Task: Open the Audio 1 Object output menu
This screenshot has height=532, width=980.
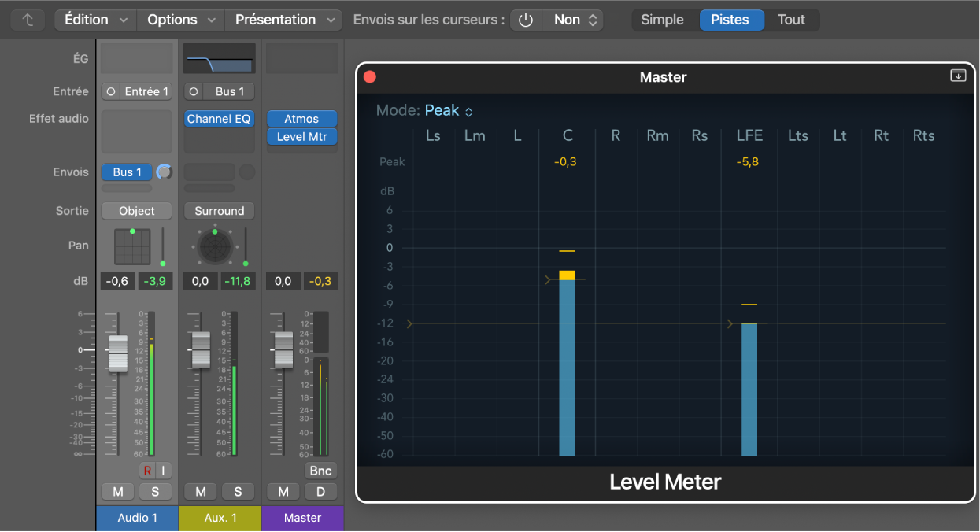Action: click(x=137, y=211)
